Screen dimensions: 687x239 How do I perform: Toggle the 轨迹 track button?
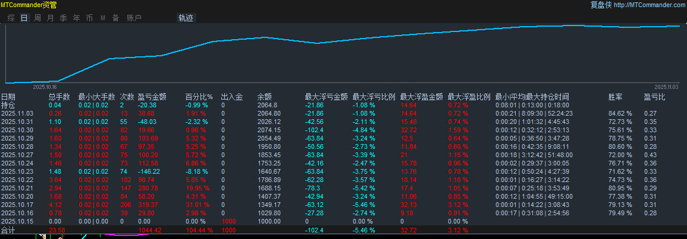(186, 18)
